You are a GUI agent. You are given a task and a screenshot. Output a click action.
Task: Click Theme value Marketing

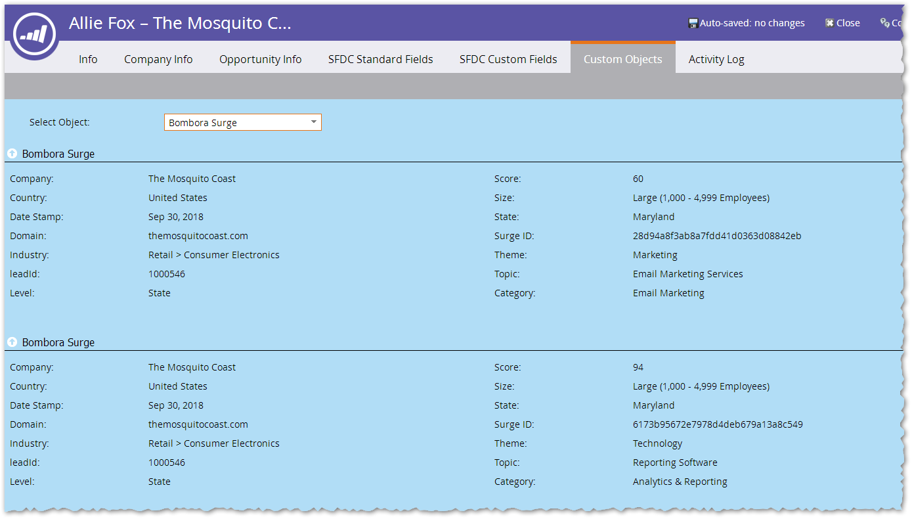[x=655, y=255]
